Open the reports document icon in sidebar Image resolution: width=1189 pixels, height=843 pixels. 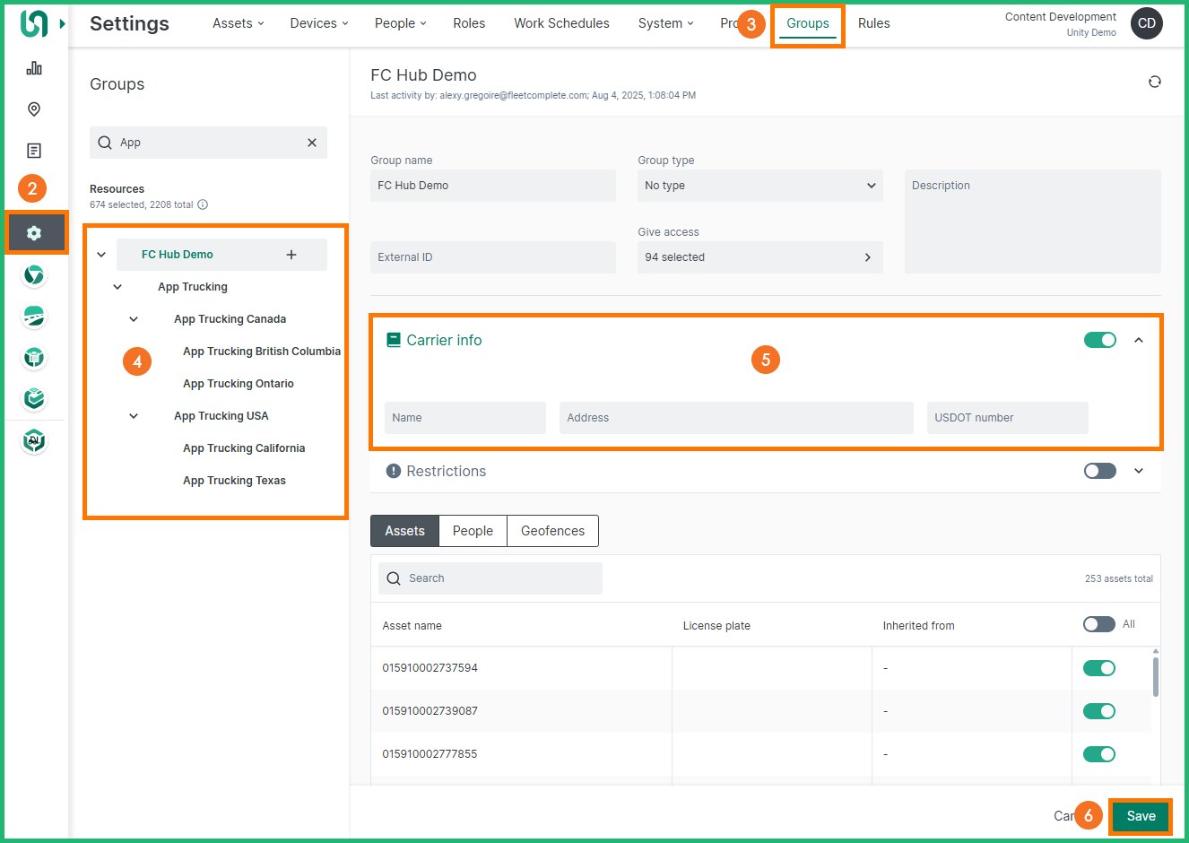tap(34, 151)
